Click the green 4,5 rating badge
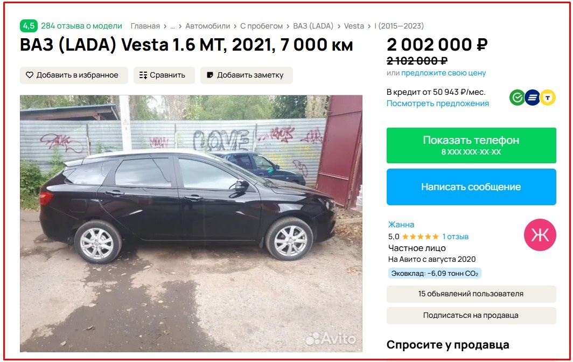This screenshot has height=362, width=573. (x=29, y=26)
